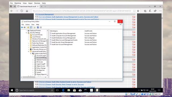Select Audit Security Group Management subcategory

[62, 42]
